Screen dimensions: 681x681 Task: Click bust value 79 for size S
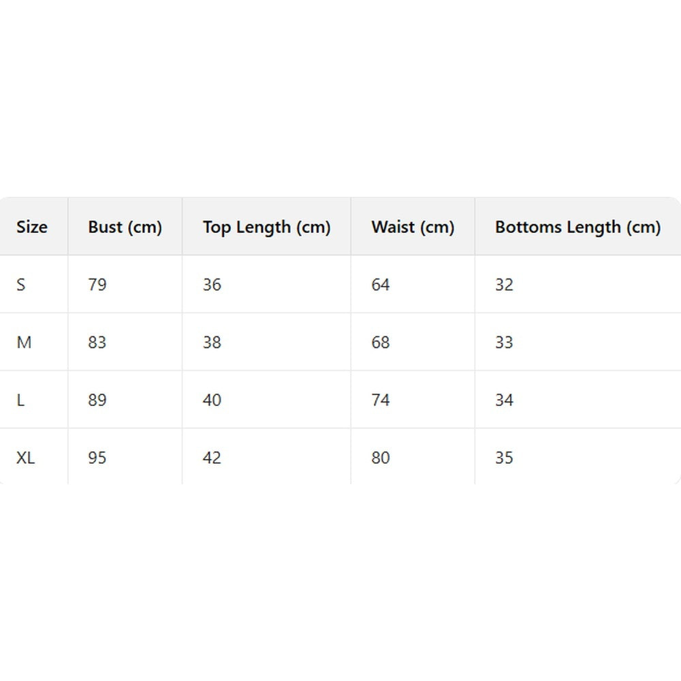pyautogui.click(x=97, y=285)
